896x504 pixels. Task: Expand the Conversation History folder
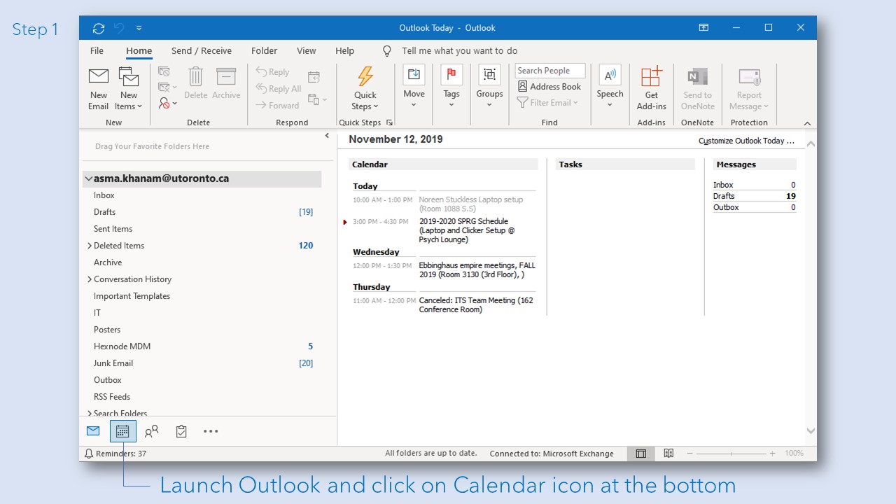tap(89, 279)
